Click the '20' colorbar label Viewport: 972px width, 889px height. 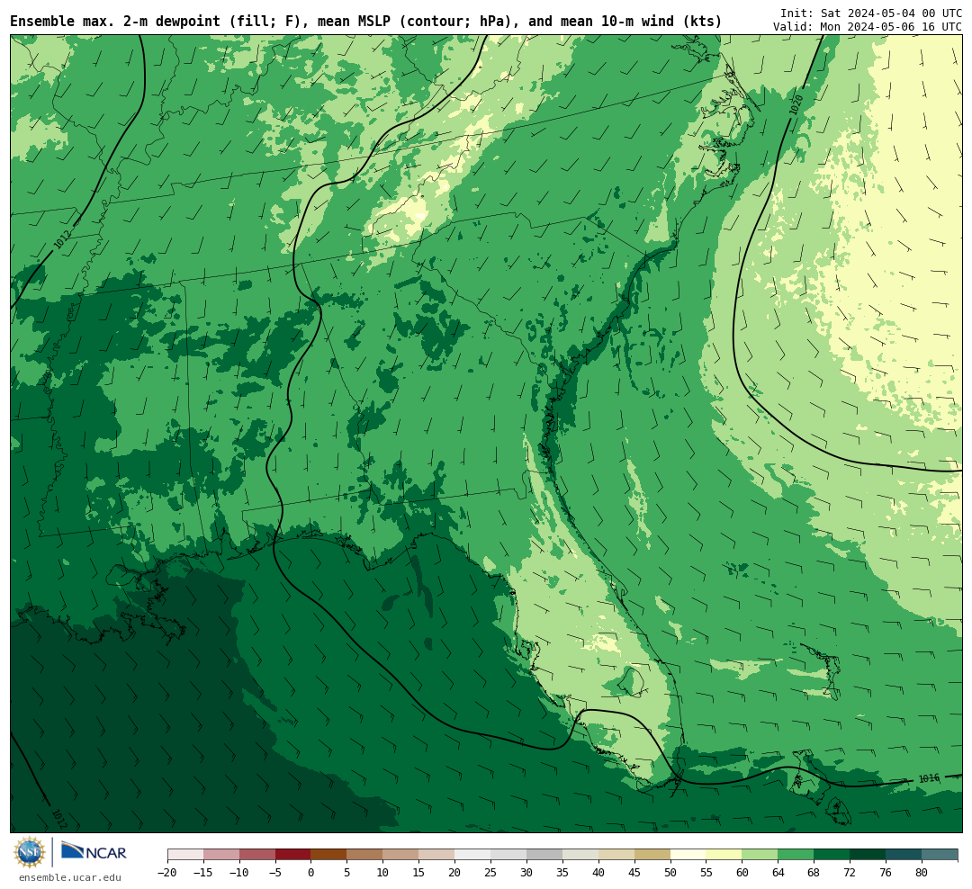point(455,872)
